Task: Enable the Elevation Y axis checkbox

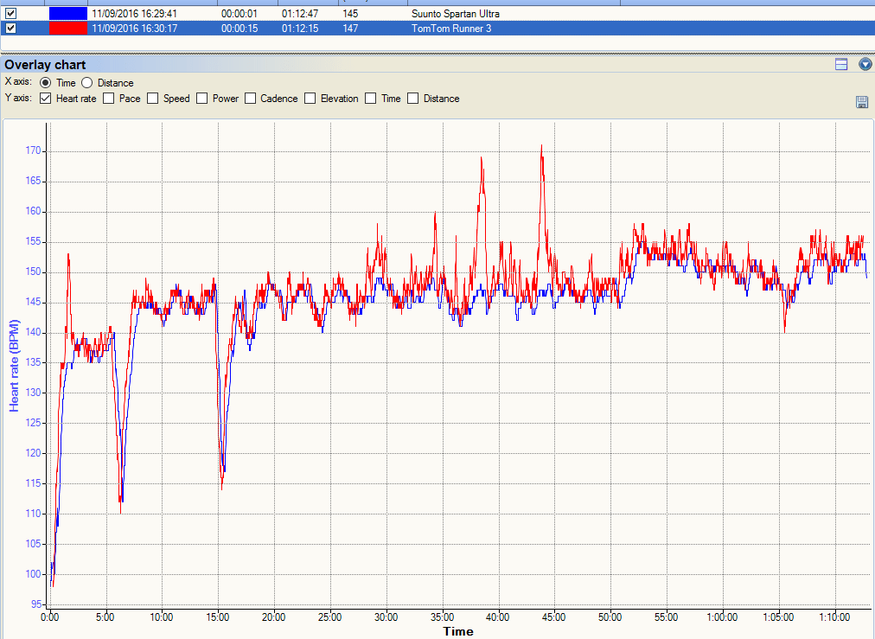Action: [x=310, y=99]
